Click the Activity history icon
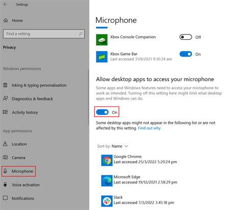Screen dimensions: 242x210 click(6, 112)
